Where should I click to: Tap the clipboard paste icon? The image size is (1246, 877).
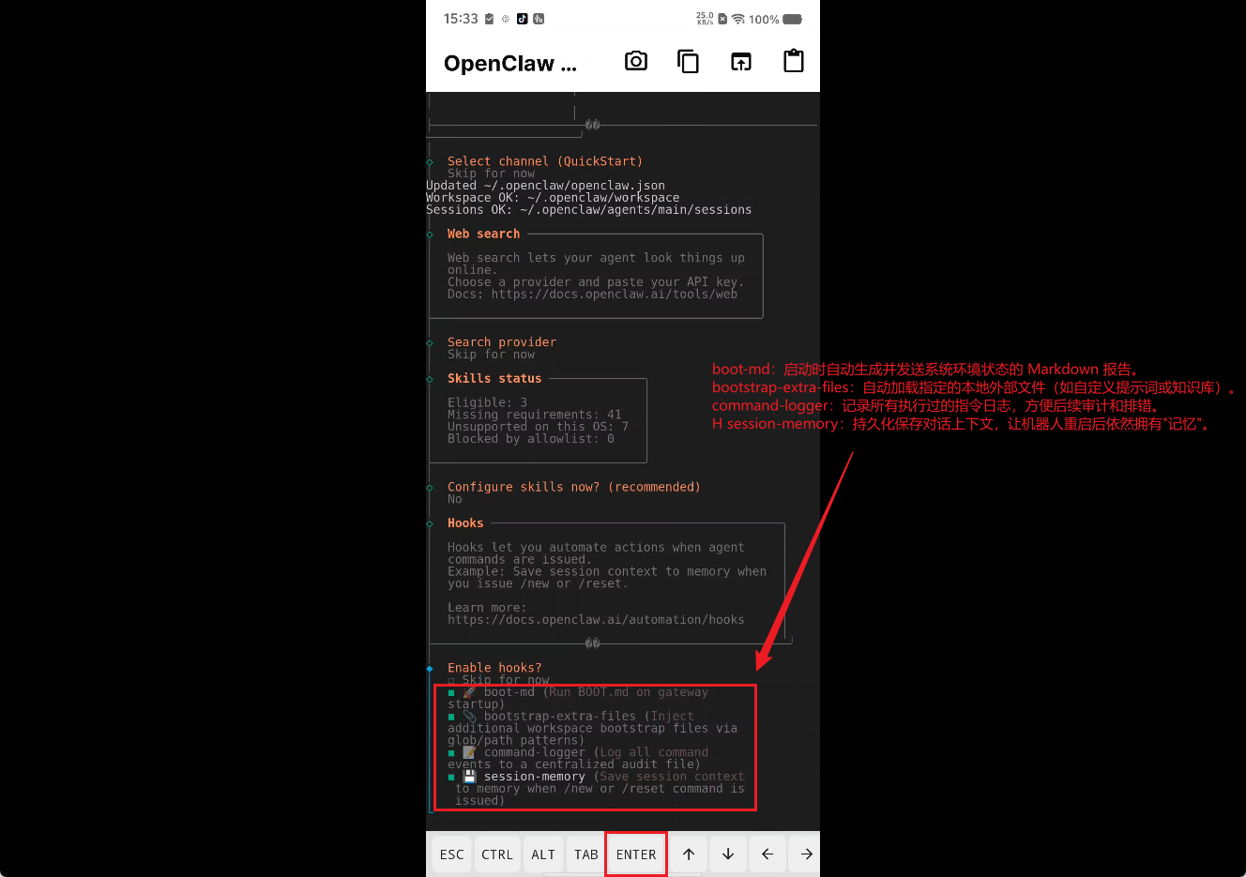794,62
